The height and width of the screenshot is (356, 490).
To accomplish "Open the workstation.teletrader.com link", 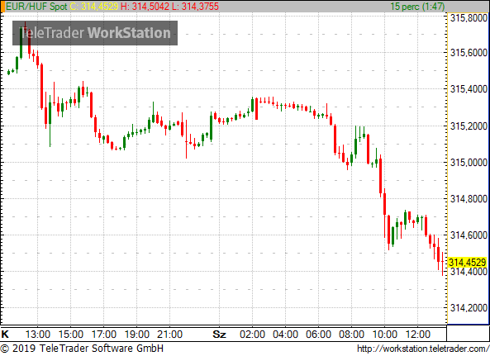I will [423, 349].
